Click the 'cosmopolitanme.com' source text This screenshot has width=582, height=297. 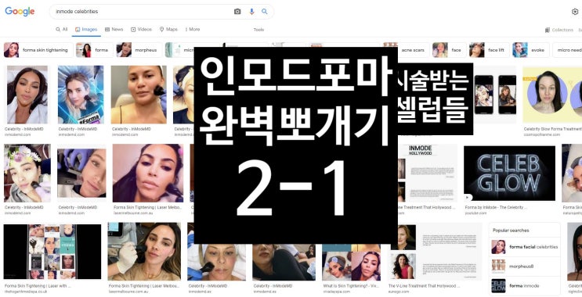pyautogui.click(x=542, y=134)
